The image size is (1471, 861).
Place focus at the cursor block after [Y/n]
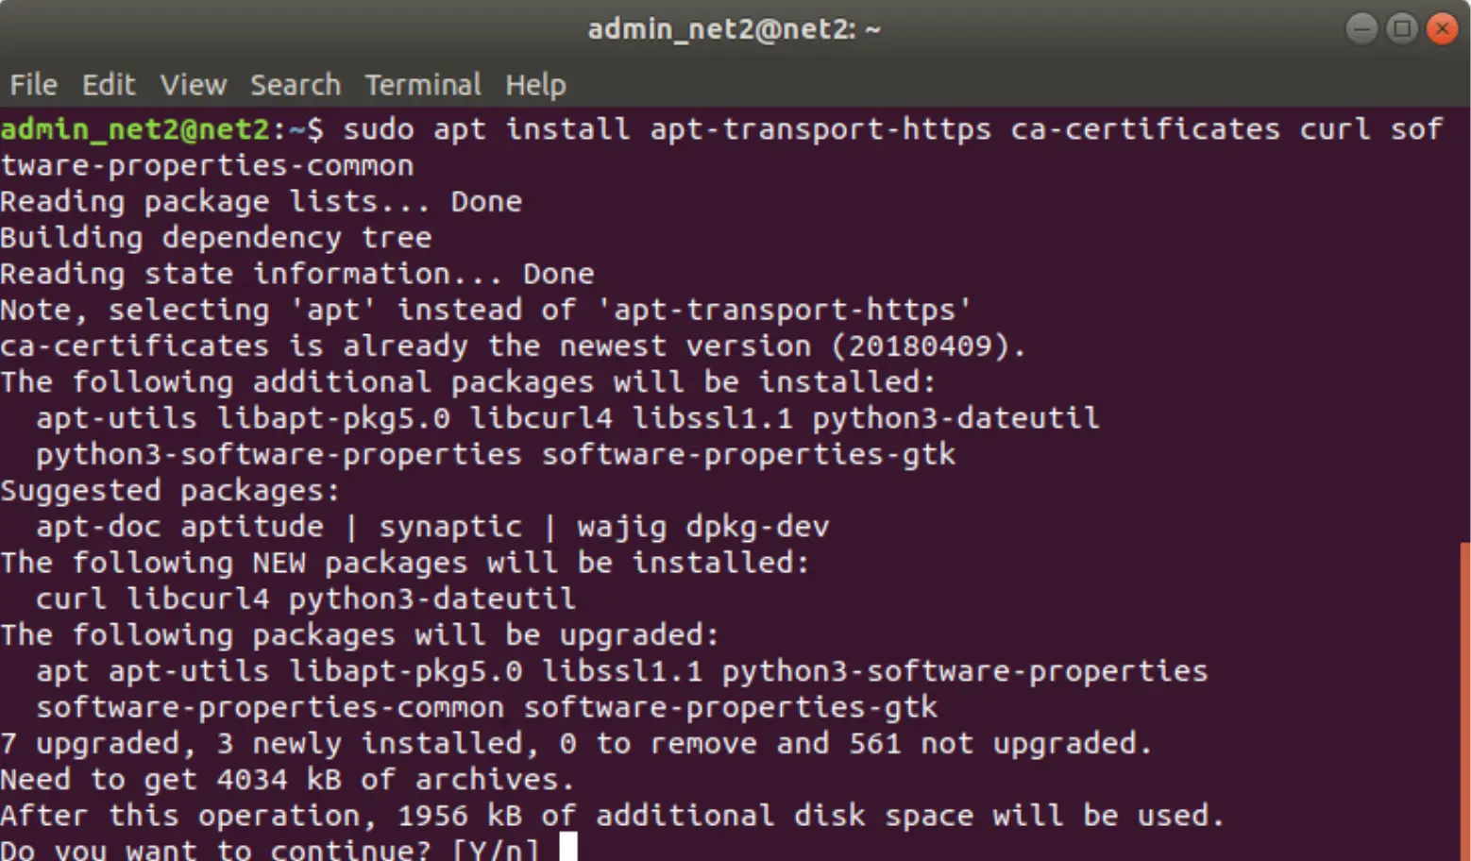pyautogui.click(x=568, y=848)
